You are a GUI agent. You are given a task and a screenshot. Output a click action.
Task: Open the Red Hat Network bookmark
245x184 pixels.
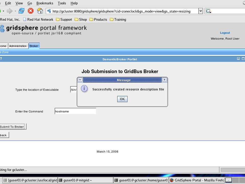pyautogui.click(x=38, y=20)
